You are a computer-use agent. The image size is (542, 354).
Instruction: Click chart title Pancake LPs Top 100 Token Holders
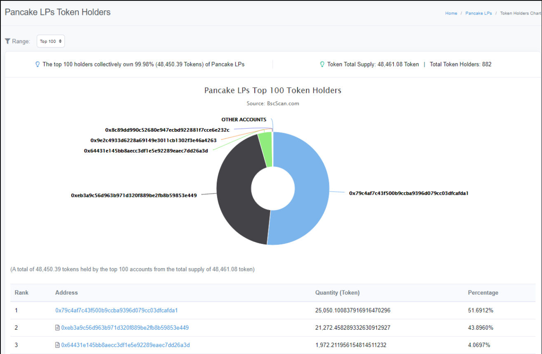(x=273, y=90)
